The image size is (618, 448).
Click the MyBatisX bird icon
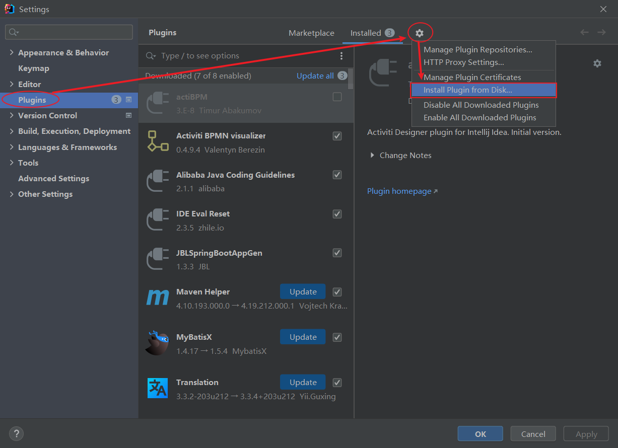[157, 343]
